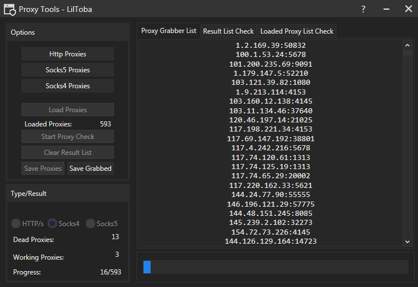Click the Dead Proxies label
Screen dimensions: 418x287
pos(34,240)
